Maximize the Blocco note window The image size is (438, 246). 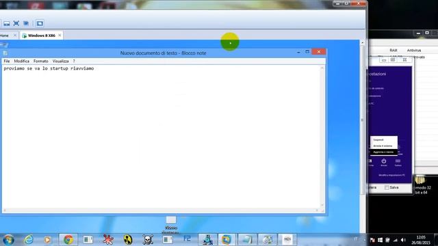307,52
